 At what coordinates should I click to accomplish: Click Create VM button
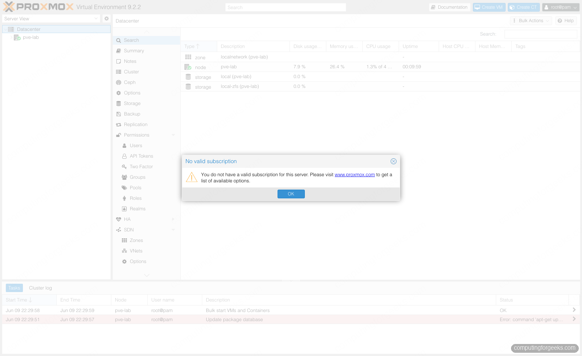click(489, 7)
